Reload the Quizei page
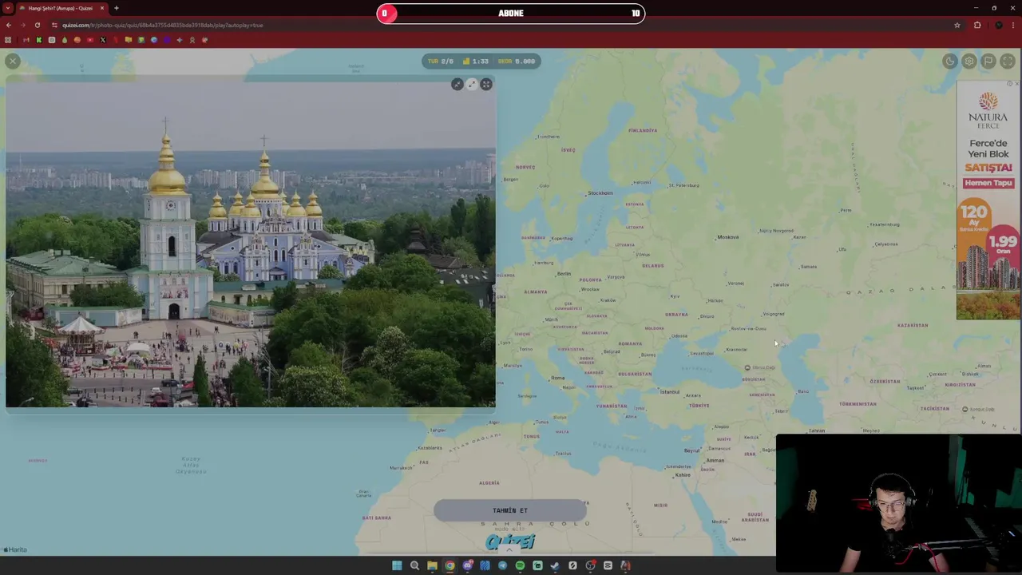Viewport: 1022px width, 575px height. click(37, 26)
